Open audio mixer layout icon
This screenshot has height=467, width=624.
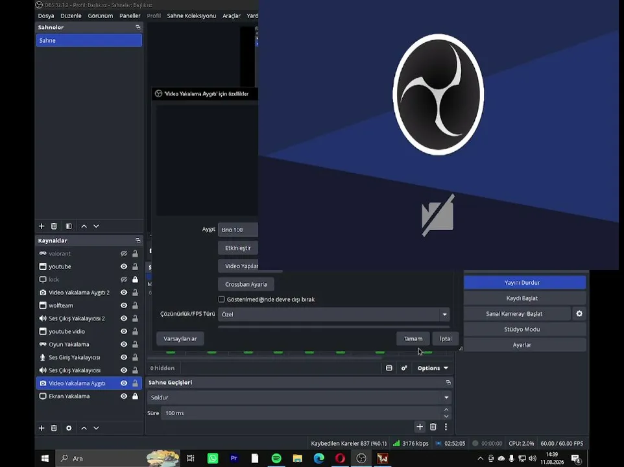389,368
